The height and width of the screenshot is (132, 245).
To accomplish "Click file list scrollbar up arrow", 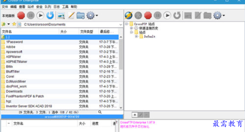I will coord(121,37).
